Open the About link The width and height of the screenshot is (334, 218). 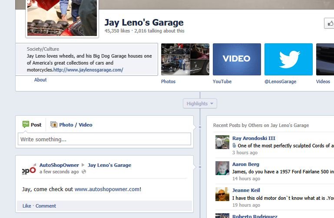coord(40,80)
